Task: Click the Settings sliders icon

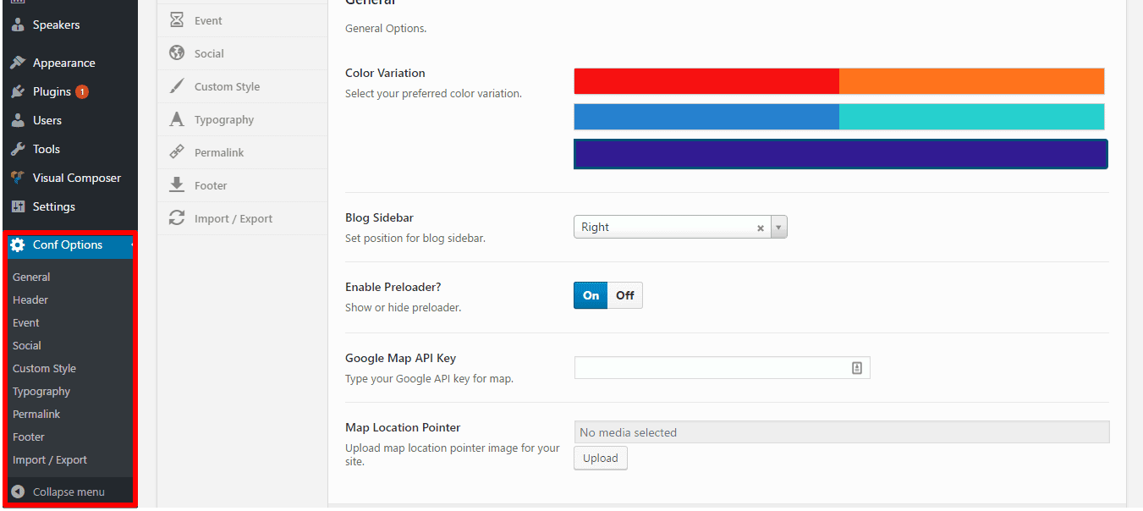Action: [x=18, y=207]
